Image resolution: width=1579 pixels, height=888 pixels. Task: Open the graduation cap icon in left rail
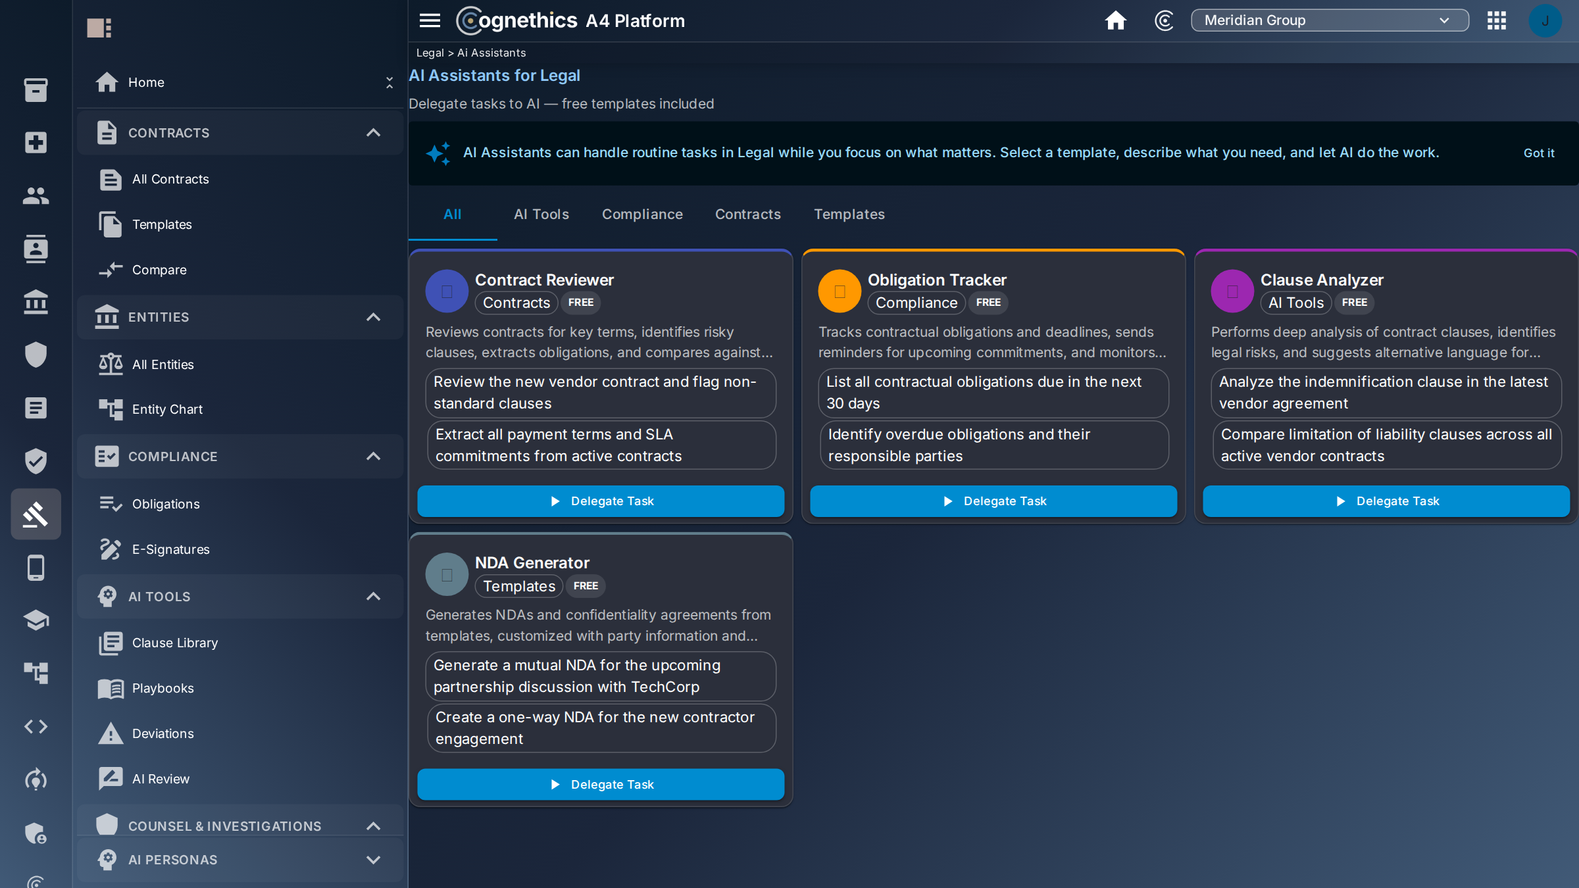36,620
